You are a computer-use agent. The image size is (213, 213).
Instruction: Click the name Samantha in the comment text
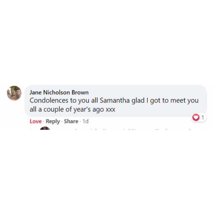114,101
